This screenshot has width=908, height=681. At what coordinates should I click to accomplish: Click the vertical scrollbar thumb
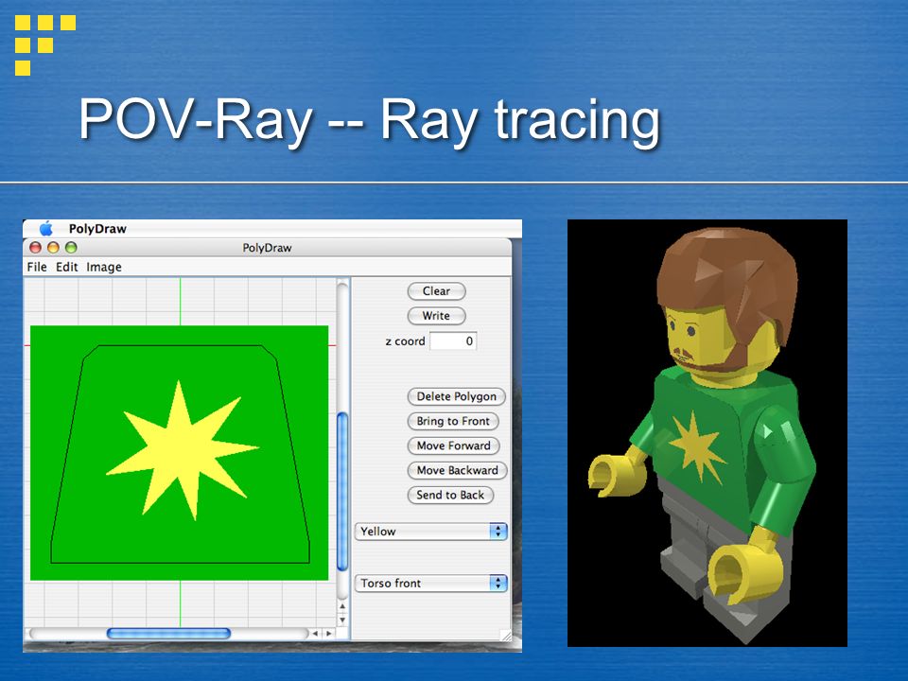(342, 492)
